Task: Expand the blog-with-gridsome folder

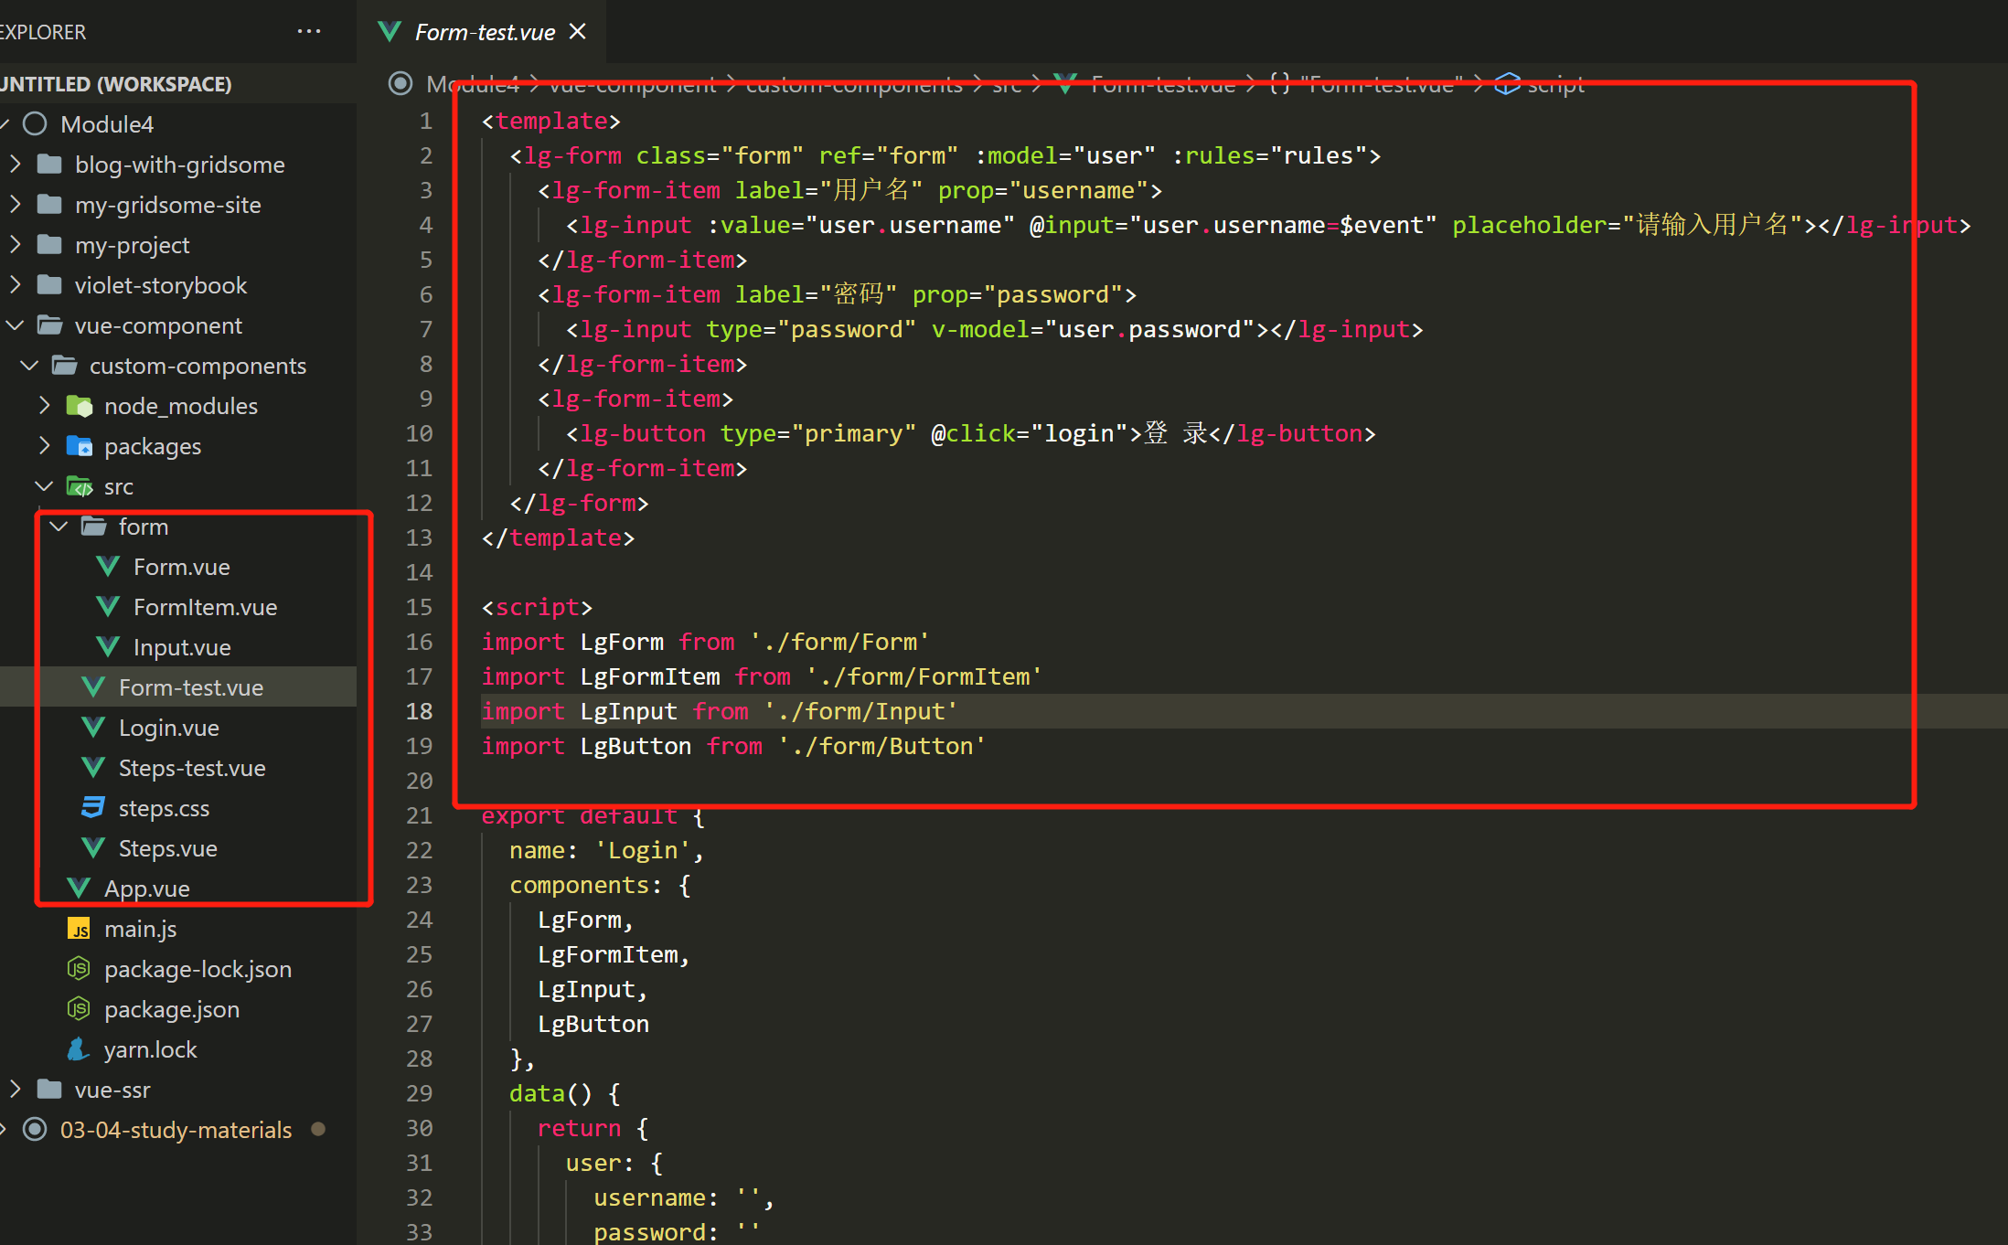Action: 15,165
